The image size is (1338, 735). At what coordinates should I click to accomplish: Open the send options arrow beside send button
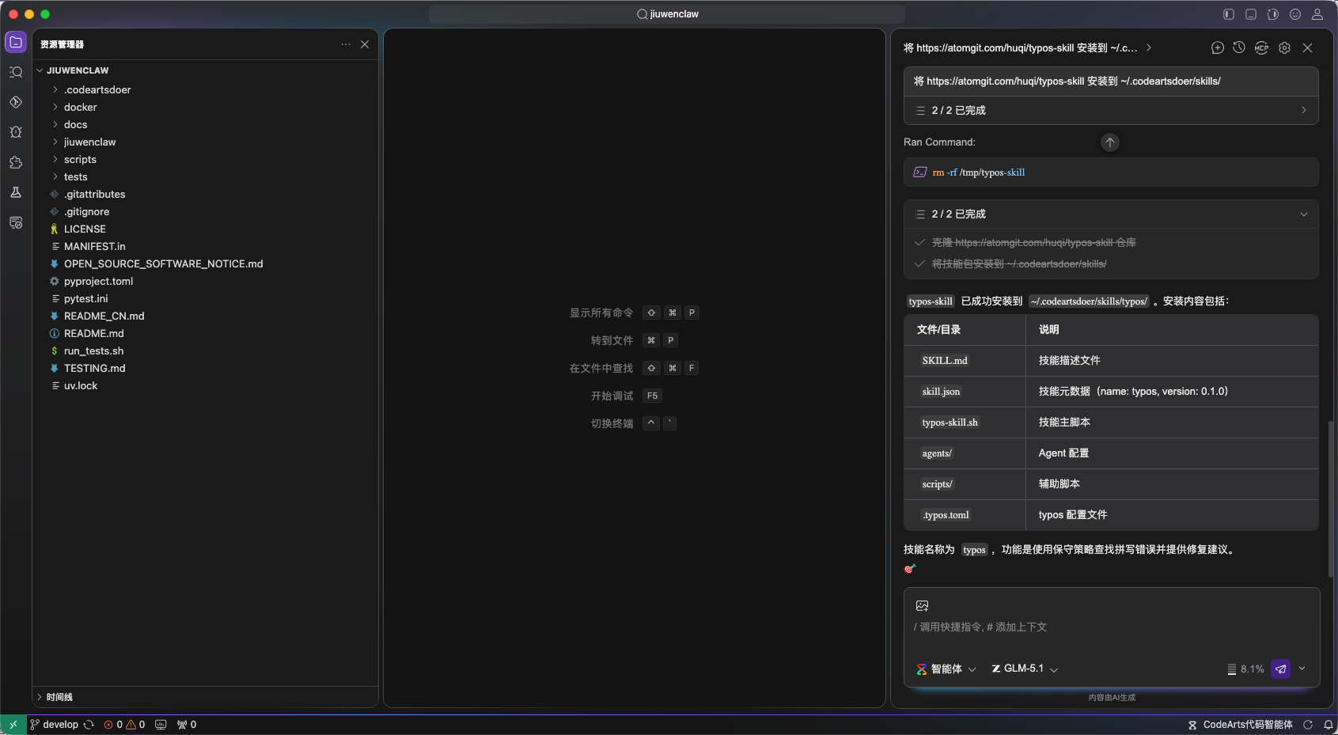coord(1302,669)
